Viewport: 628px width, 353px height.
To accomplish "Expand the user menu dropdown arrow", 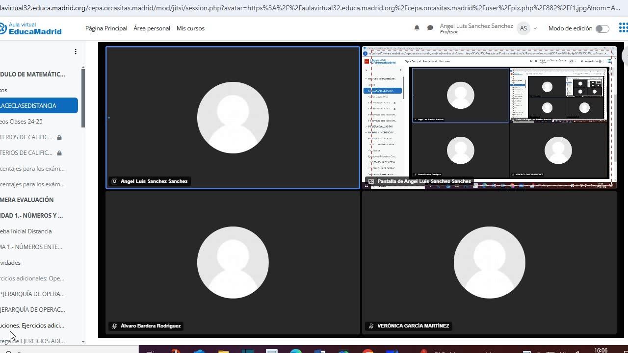I will tap(535, 28).
